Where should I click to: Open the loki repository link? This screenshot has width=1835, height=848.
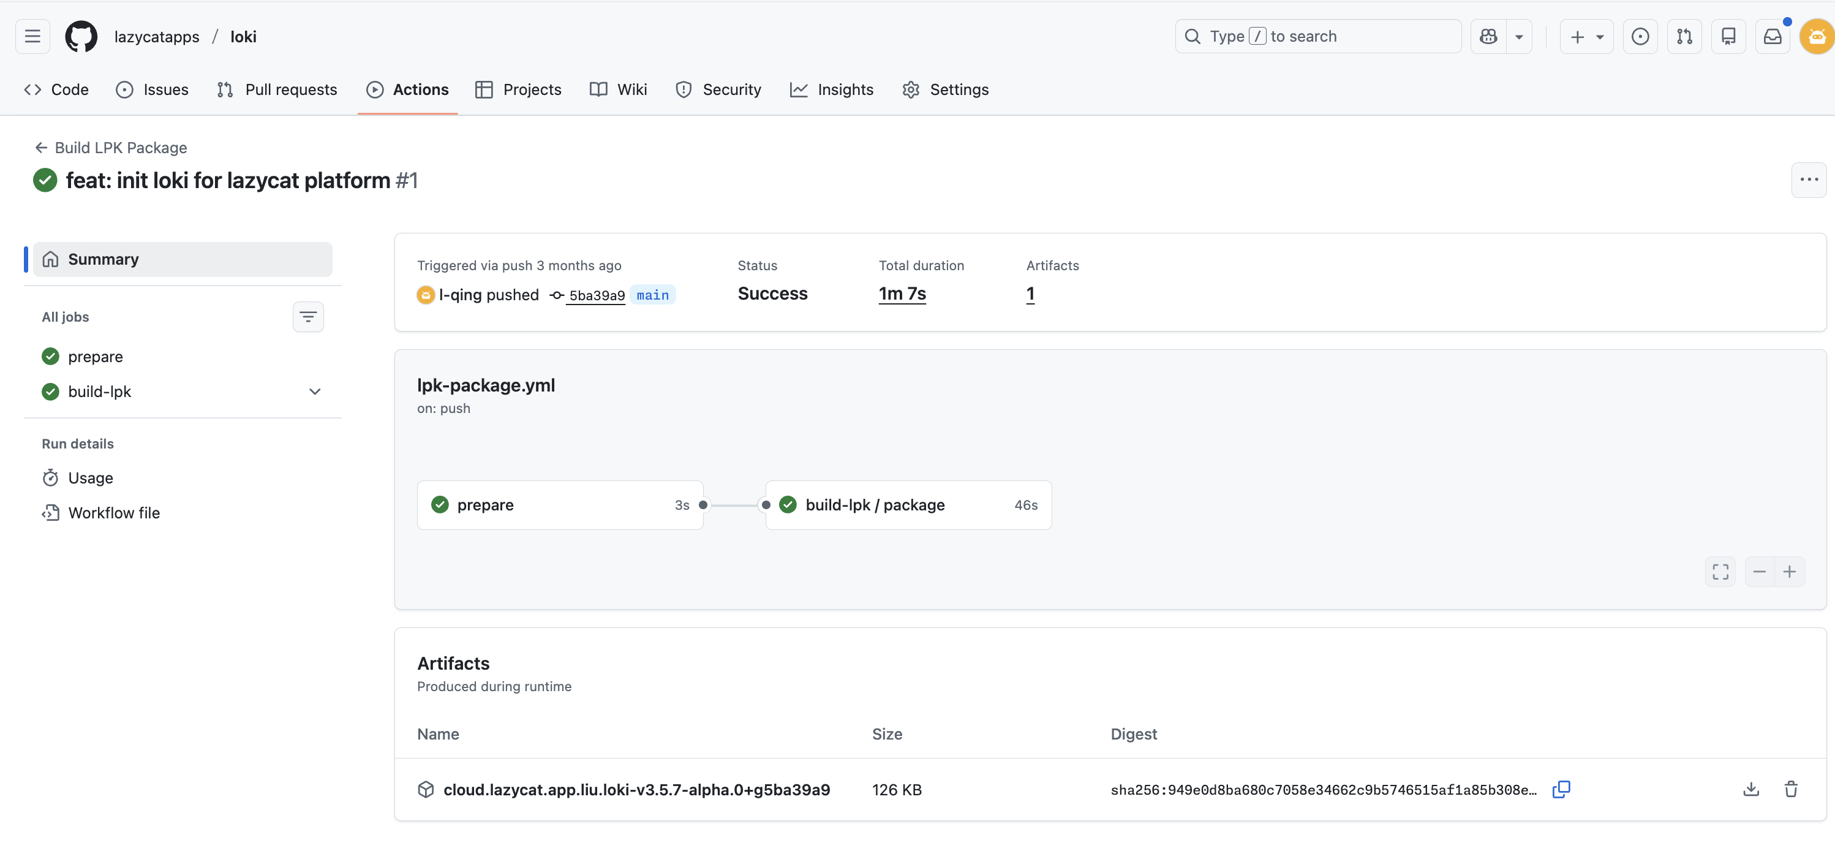click(243, 36)
